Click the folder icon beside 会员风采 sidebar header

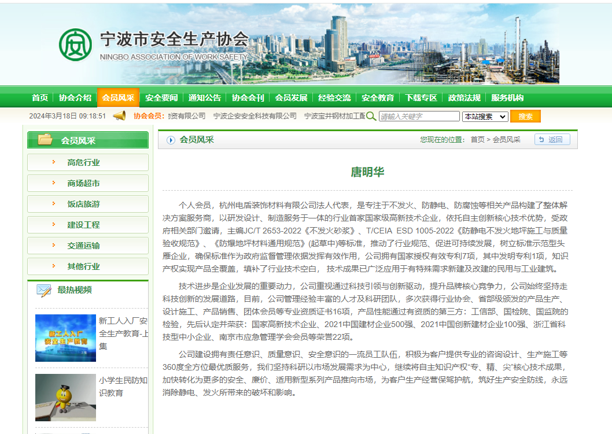click(45, 140)
